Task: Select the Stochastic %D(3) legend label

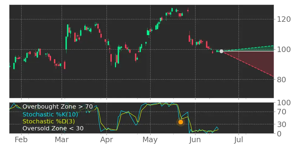Action: click(x=49, y=122)
